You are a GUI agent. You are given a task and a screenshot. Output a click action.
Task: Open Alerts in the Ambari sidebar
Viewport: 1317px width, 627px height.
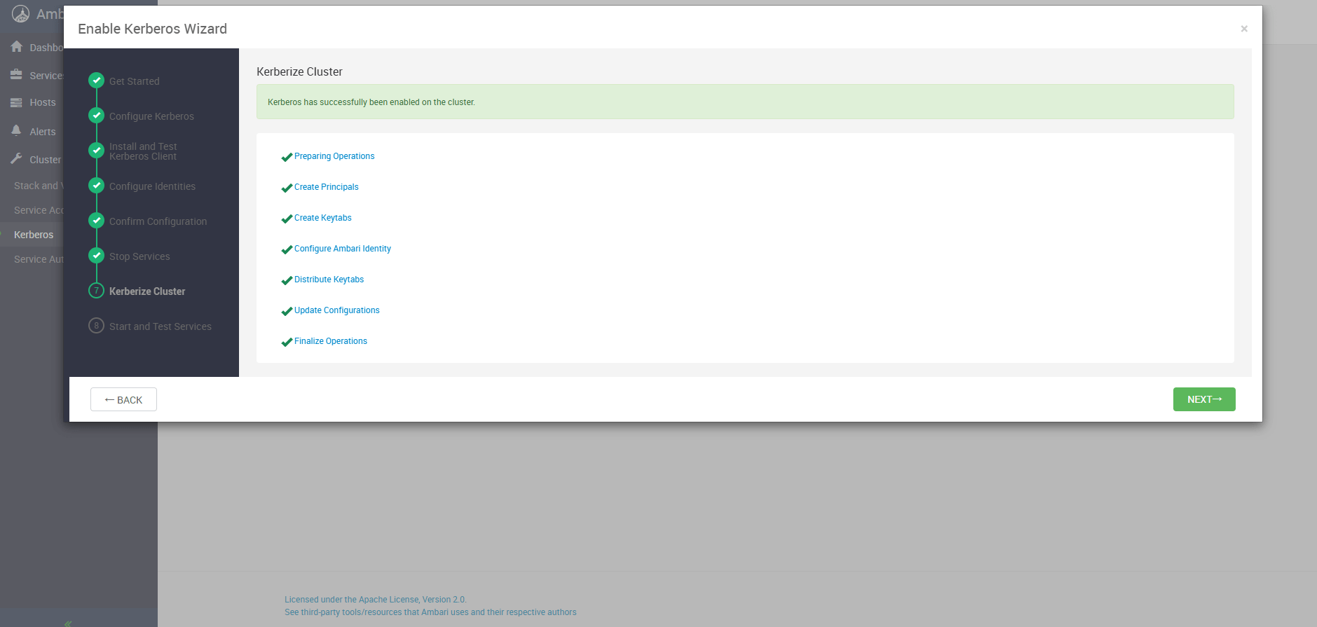43,132
